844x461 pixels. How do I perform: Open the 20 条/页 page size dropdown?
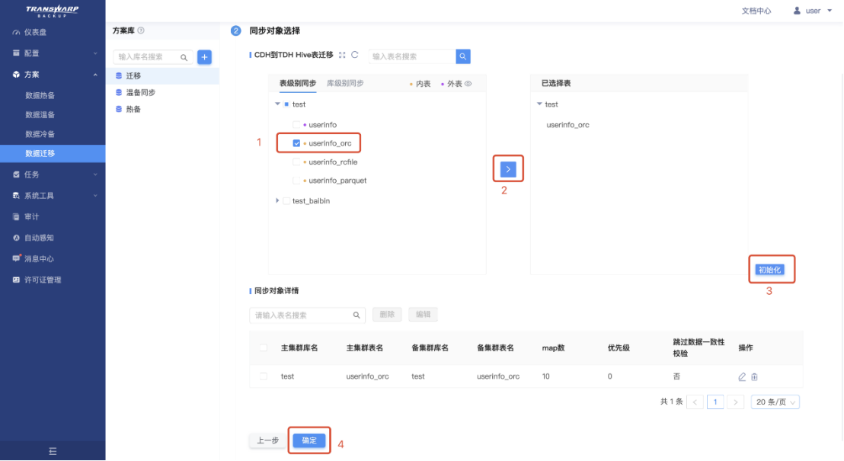click(x=775, y=402)
